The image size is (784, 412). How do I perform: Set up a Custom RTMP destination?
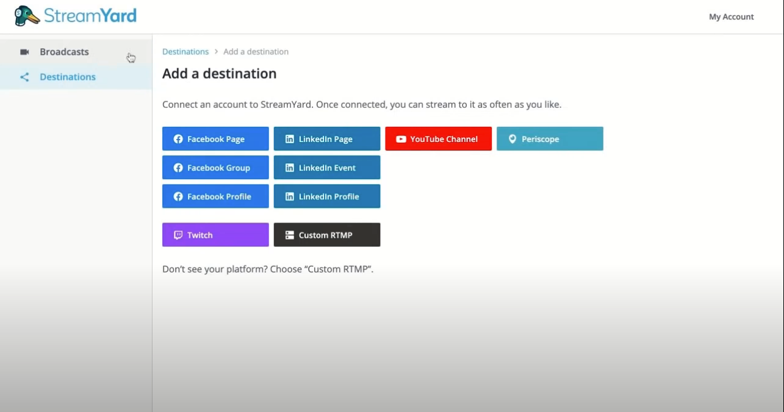click(327, 235)
